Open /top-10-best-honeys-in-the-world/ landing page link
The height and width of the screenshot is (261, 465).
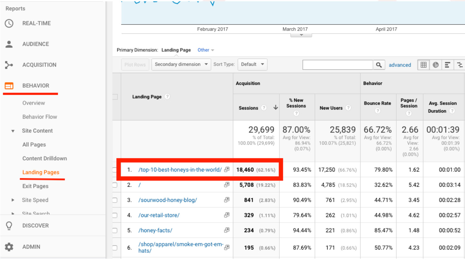(180, 170)
